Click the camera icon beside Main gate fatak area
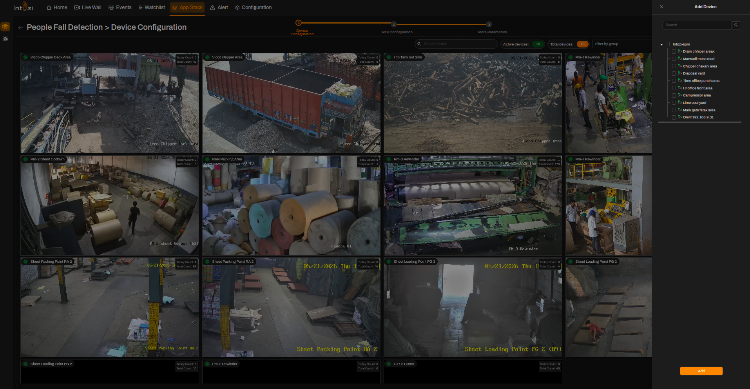Viewport: 750px width, 389px height. 680,110
